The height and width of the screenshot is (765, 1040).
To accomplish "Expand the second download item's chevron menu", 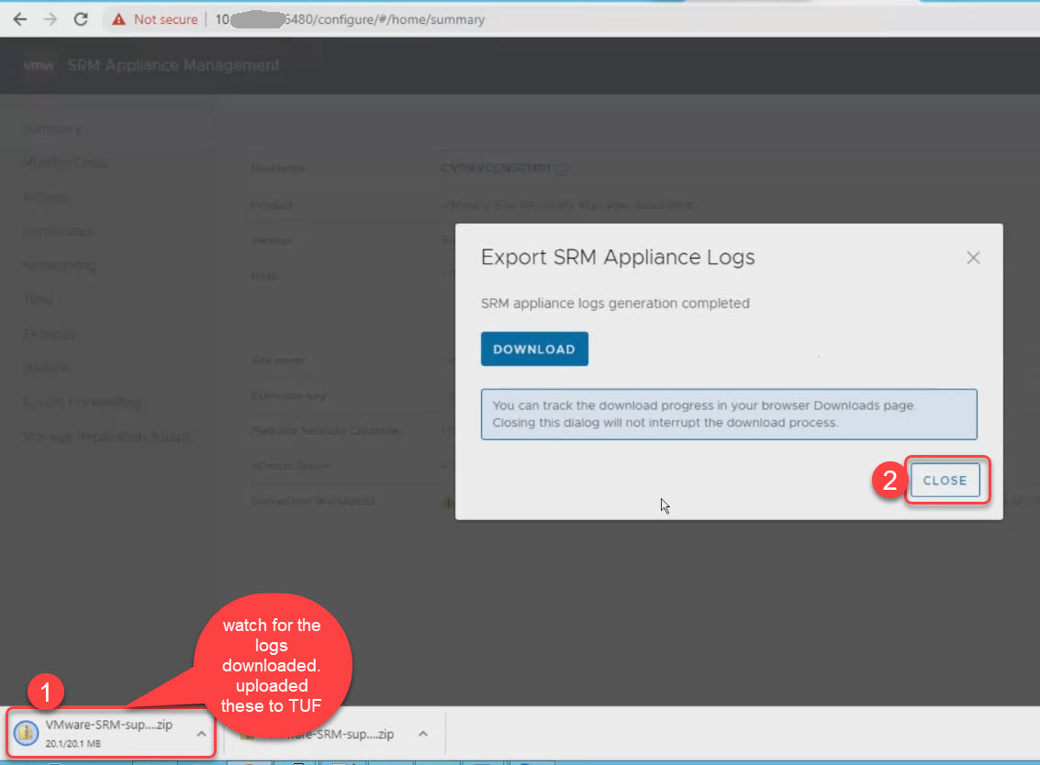I will coord(423,734).
